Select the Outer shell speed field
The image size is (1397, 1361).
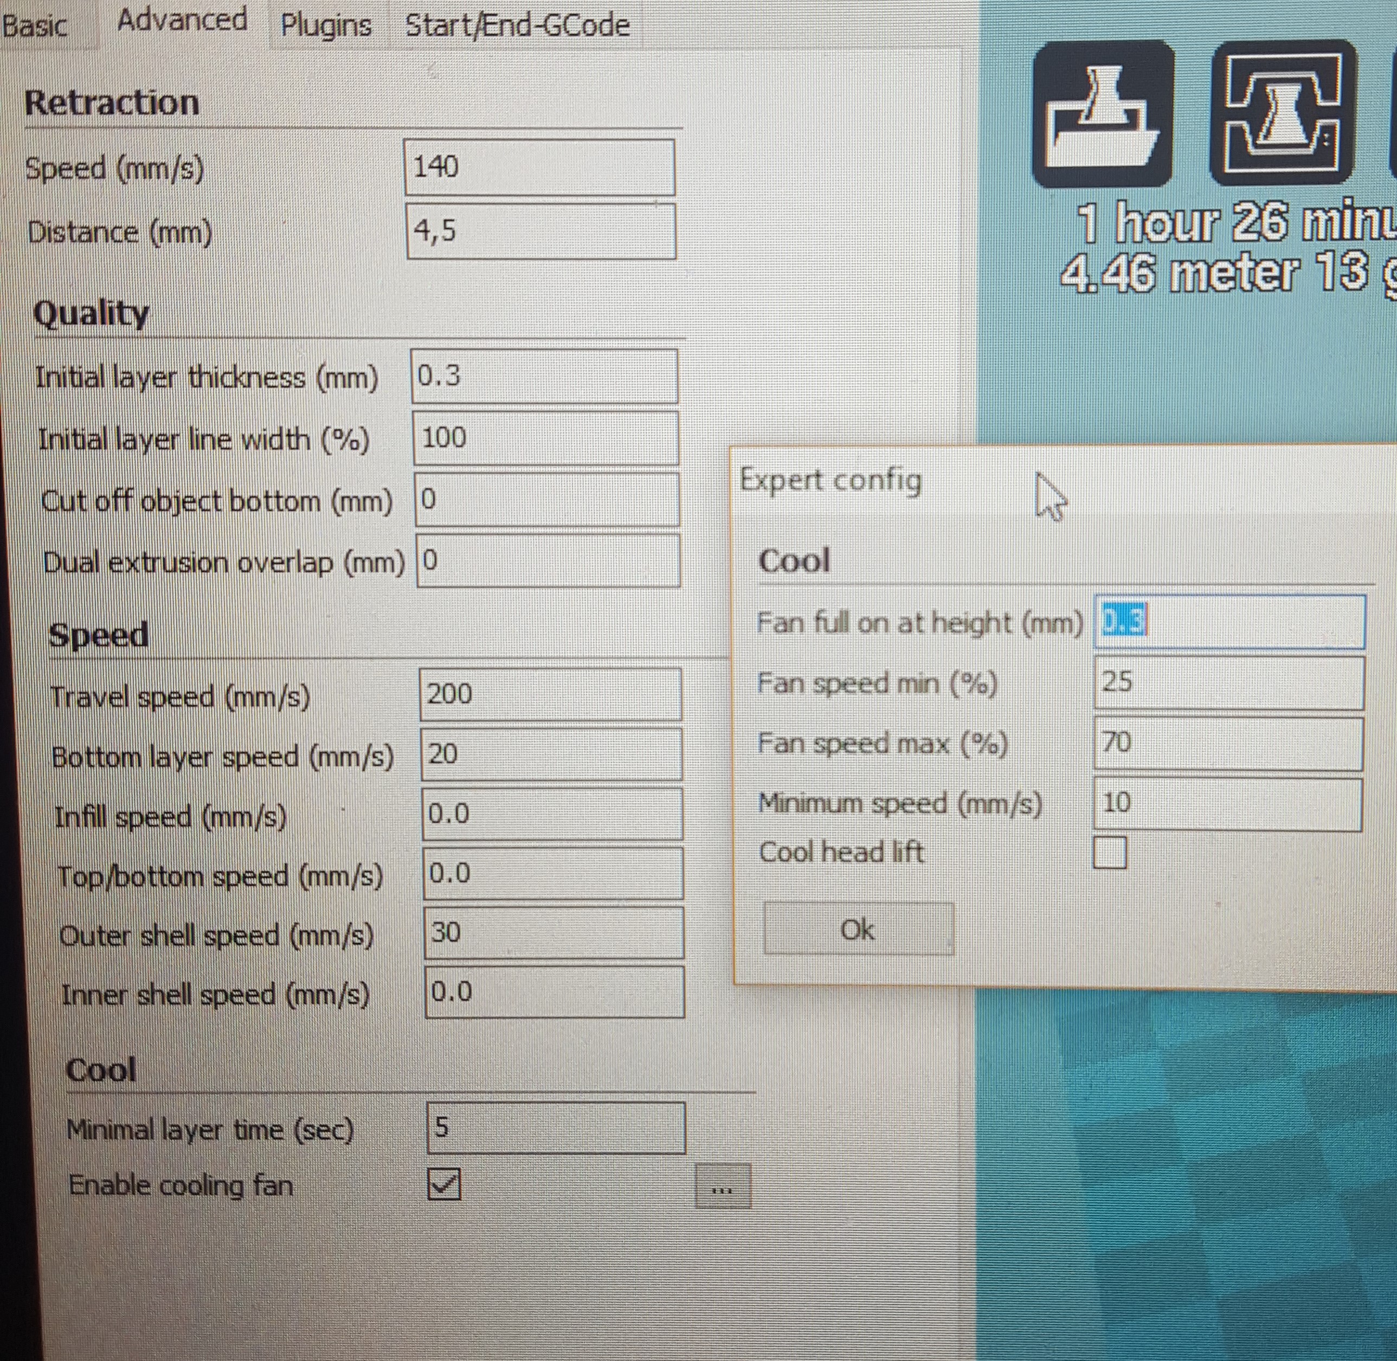(553, 933)
